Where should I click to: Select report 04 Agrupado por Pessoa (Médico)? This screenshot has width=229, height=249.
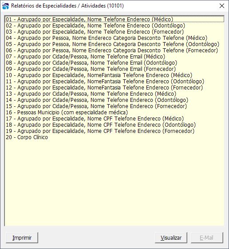114,38
